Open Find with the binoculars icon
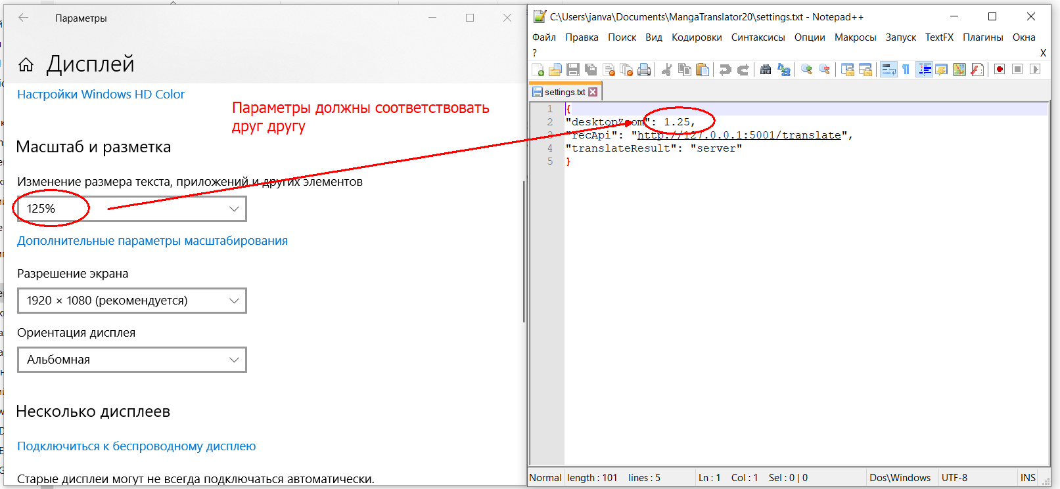The width and height of the screenshot is (1060, 489). (x=766, y=70)
